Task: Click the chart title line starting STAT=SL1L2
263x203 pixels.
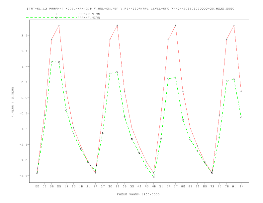Action: point(130,9)
